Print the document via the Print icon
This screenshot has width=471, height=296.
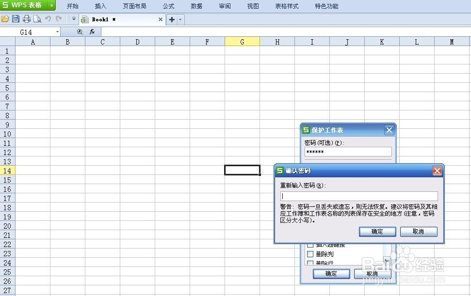[26, 19]
